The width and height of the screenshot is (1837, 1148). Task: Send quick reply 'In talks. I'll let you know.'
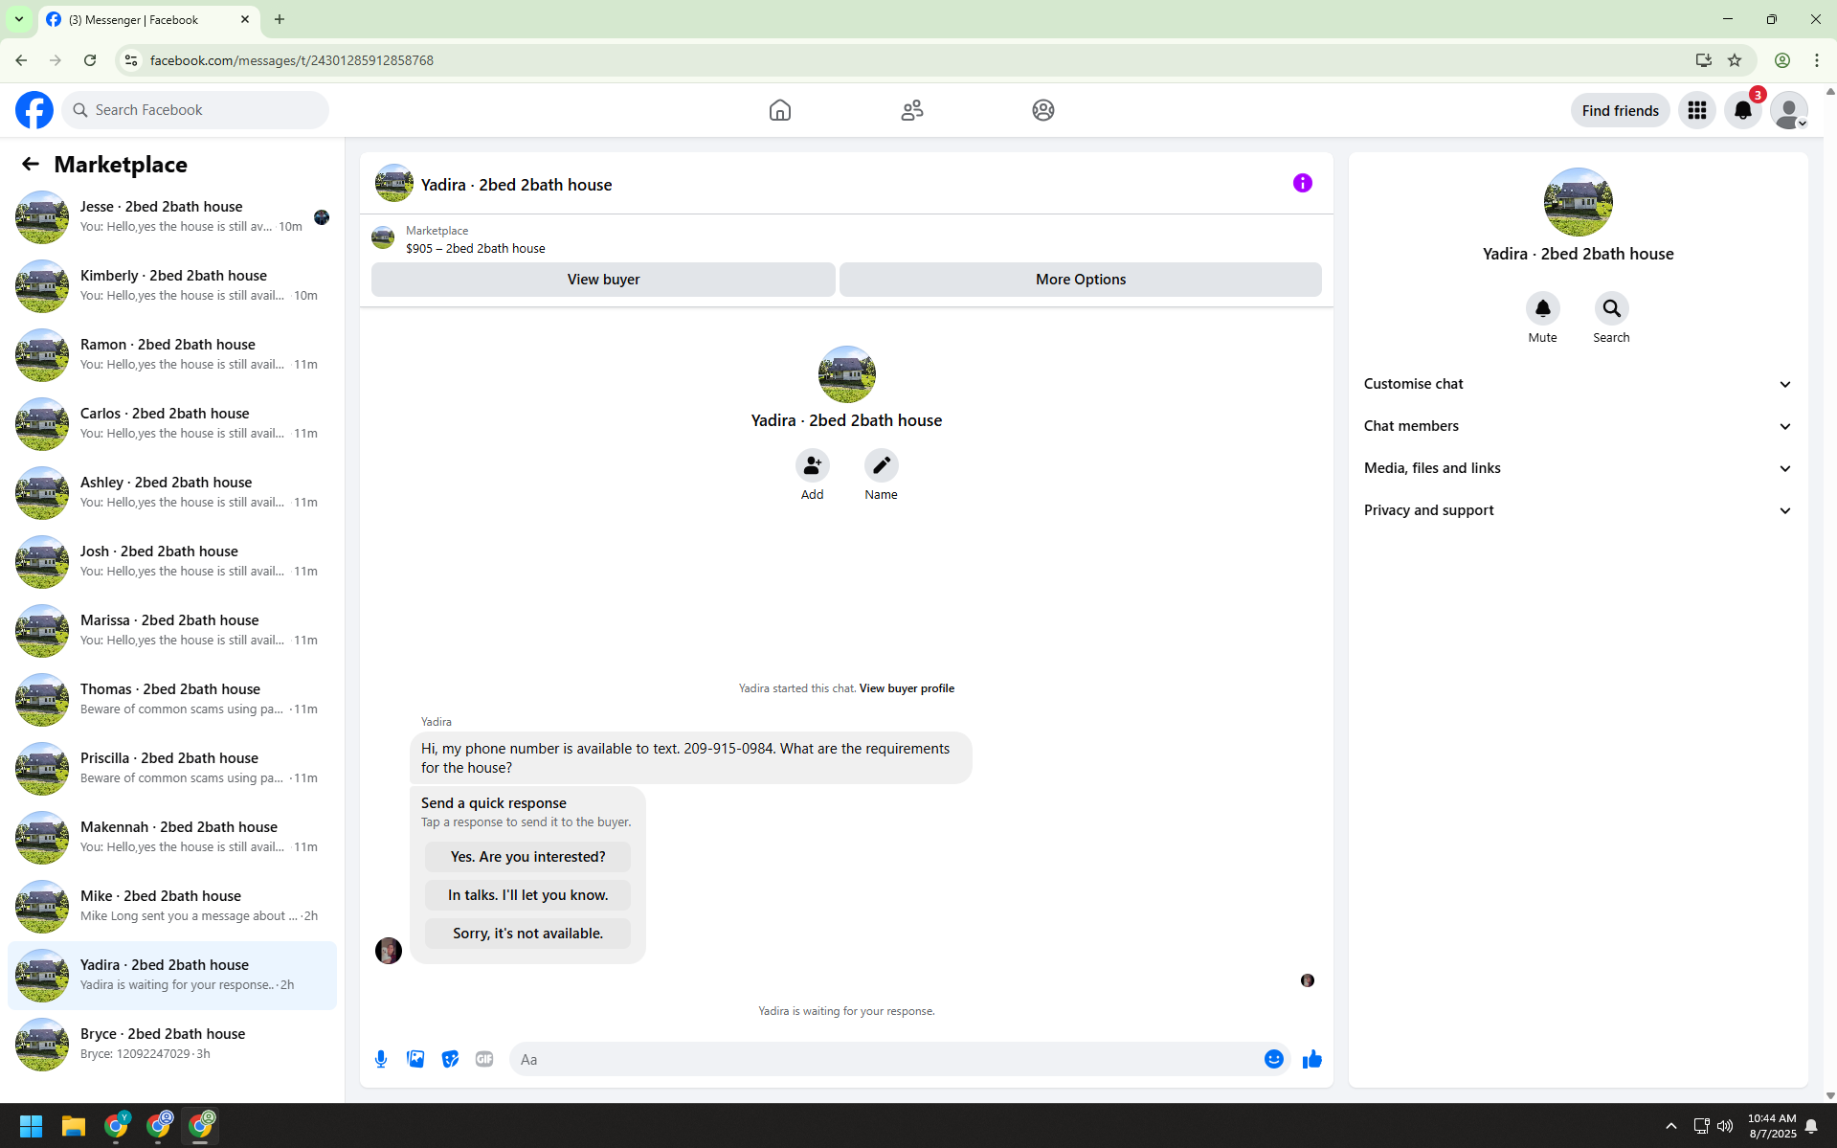coord(528,895)
